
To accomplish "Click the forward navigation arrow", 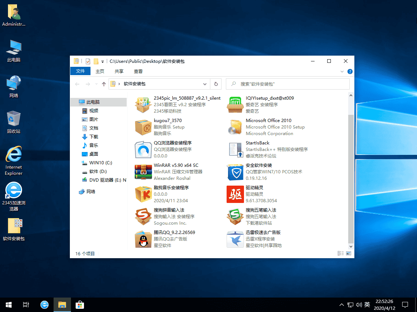I will pos(88,84).
